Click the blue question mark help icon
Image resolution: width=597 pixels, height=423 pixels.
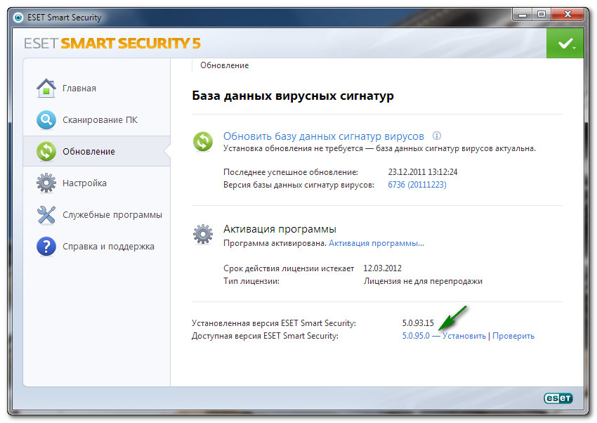[x=46, y=247]
